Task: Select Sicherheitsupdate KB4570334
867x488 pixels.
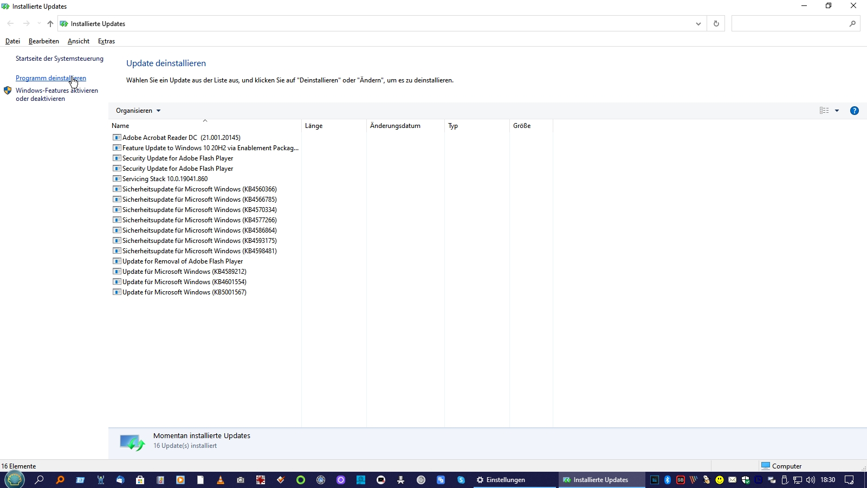Action: pyautogui.click(x=195, y=210)
